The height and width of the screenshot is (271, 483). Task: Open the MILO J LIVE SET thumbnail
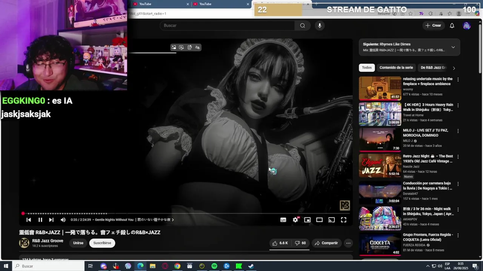[380, 140]
